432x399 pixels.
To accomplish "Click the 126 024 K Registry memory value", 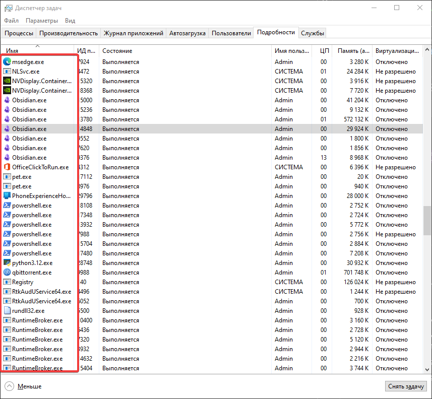I will [356, 282].
